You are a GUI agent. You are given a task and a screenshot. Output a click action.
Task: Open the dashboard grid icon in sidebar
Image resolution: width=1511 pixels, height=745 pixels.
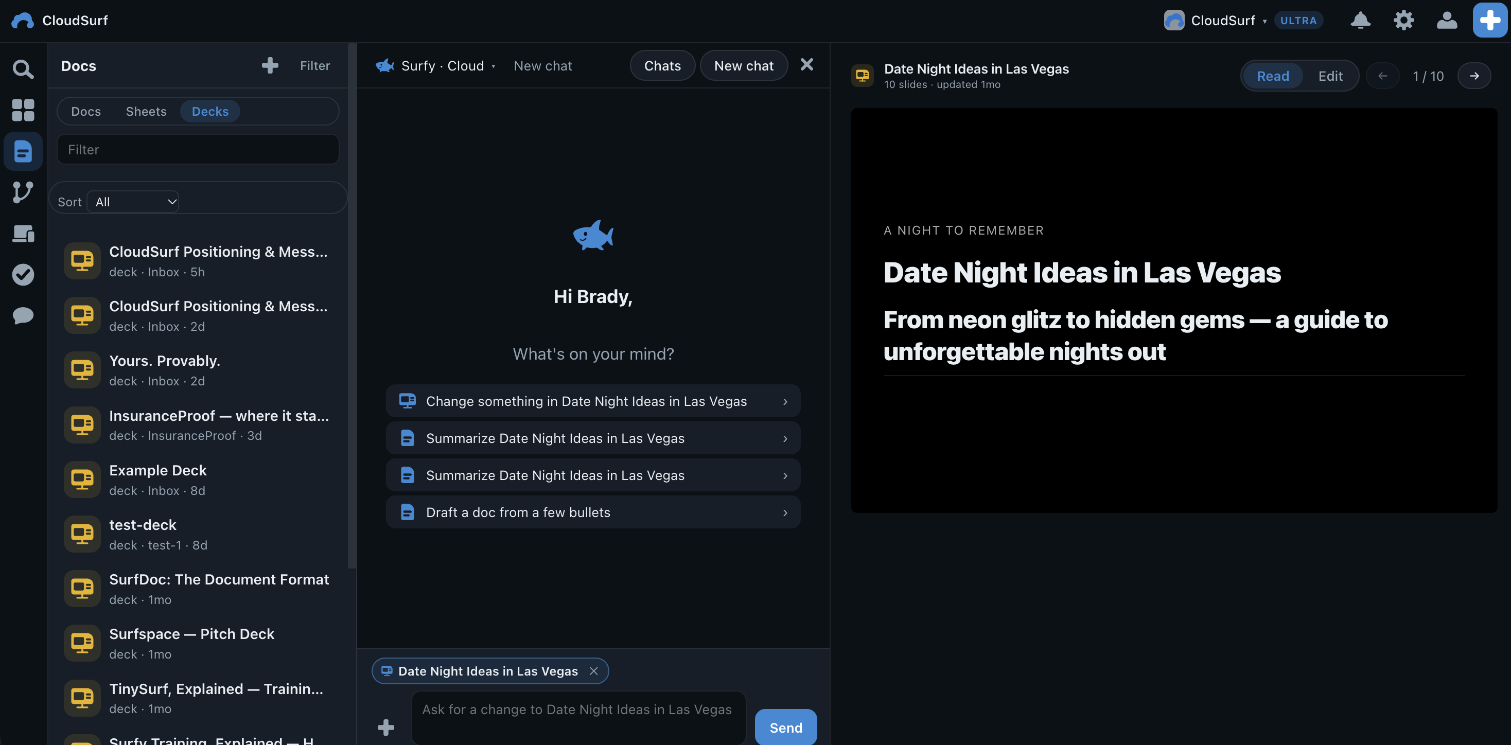(x=23, y=110)
